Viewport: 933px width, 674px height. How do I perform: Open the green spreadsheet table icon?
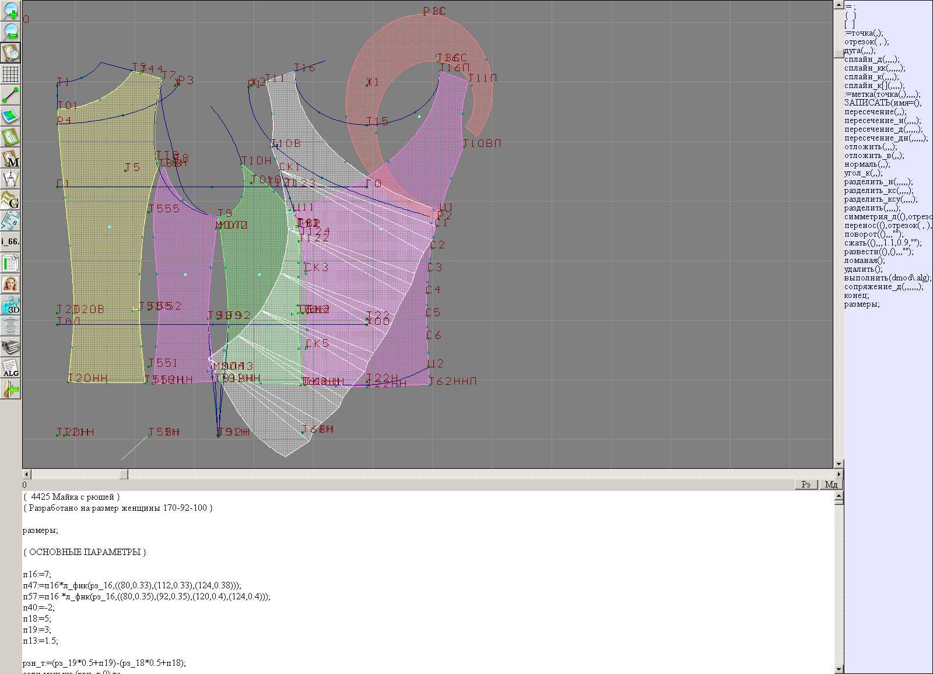pos(10,264)
